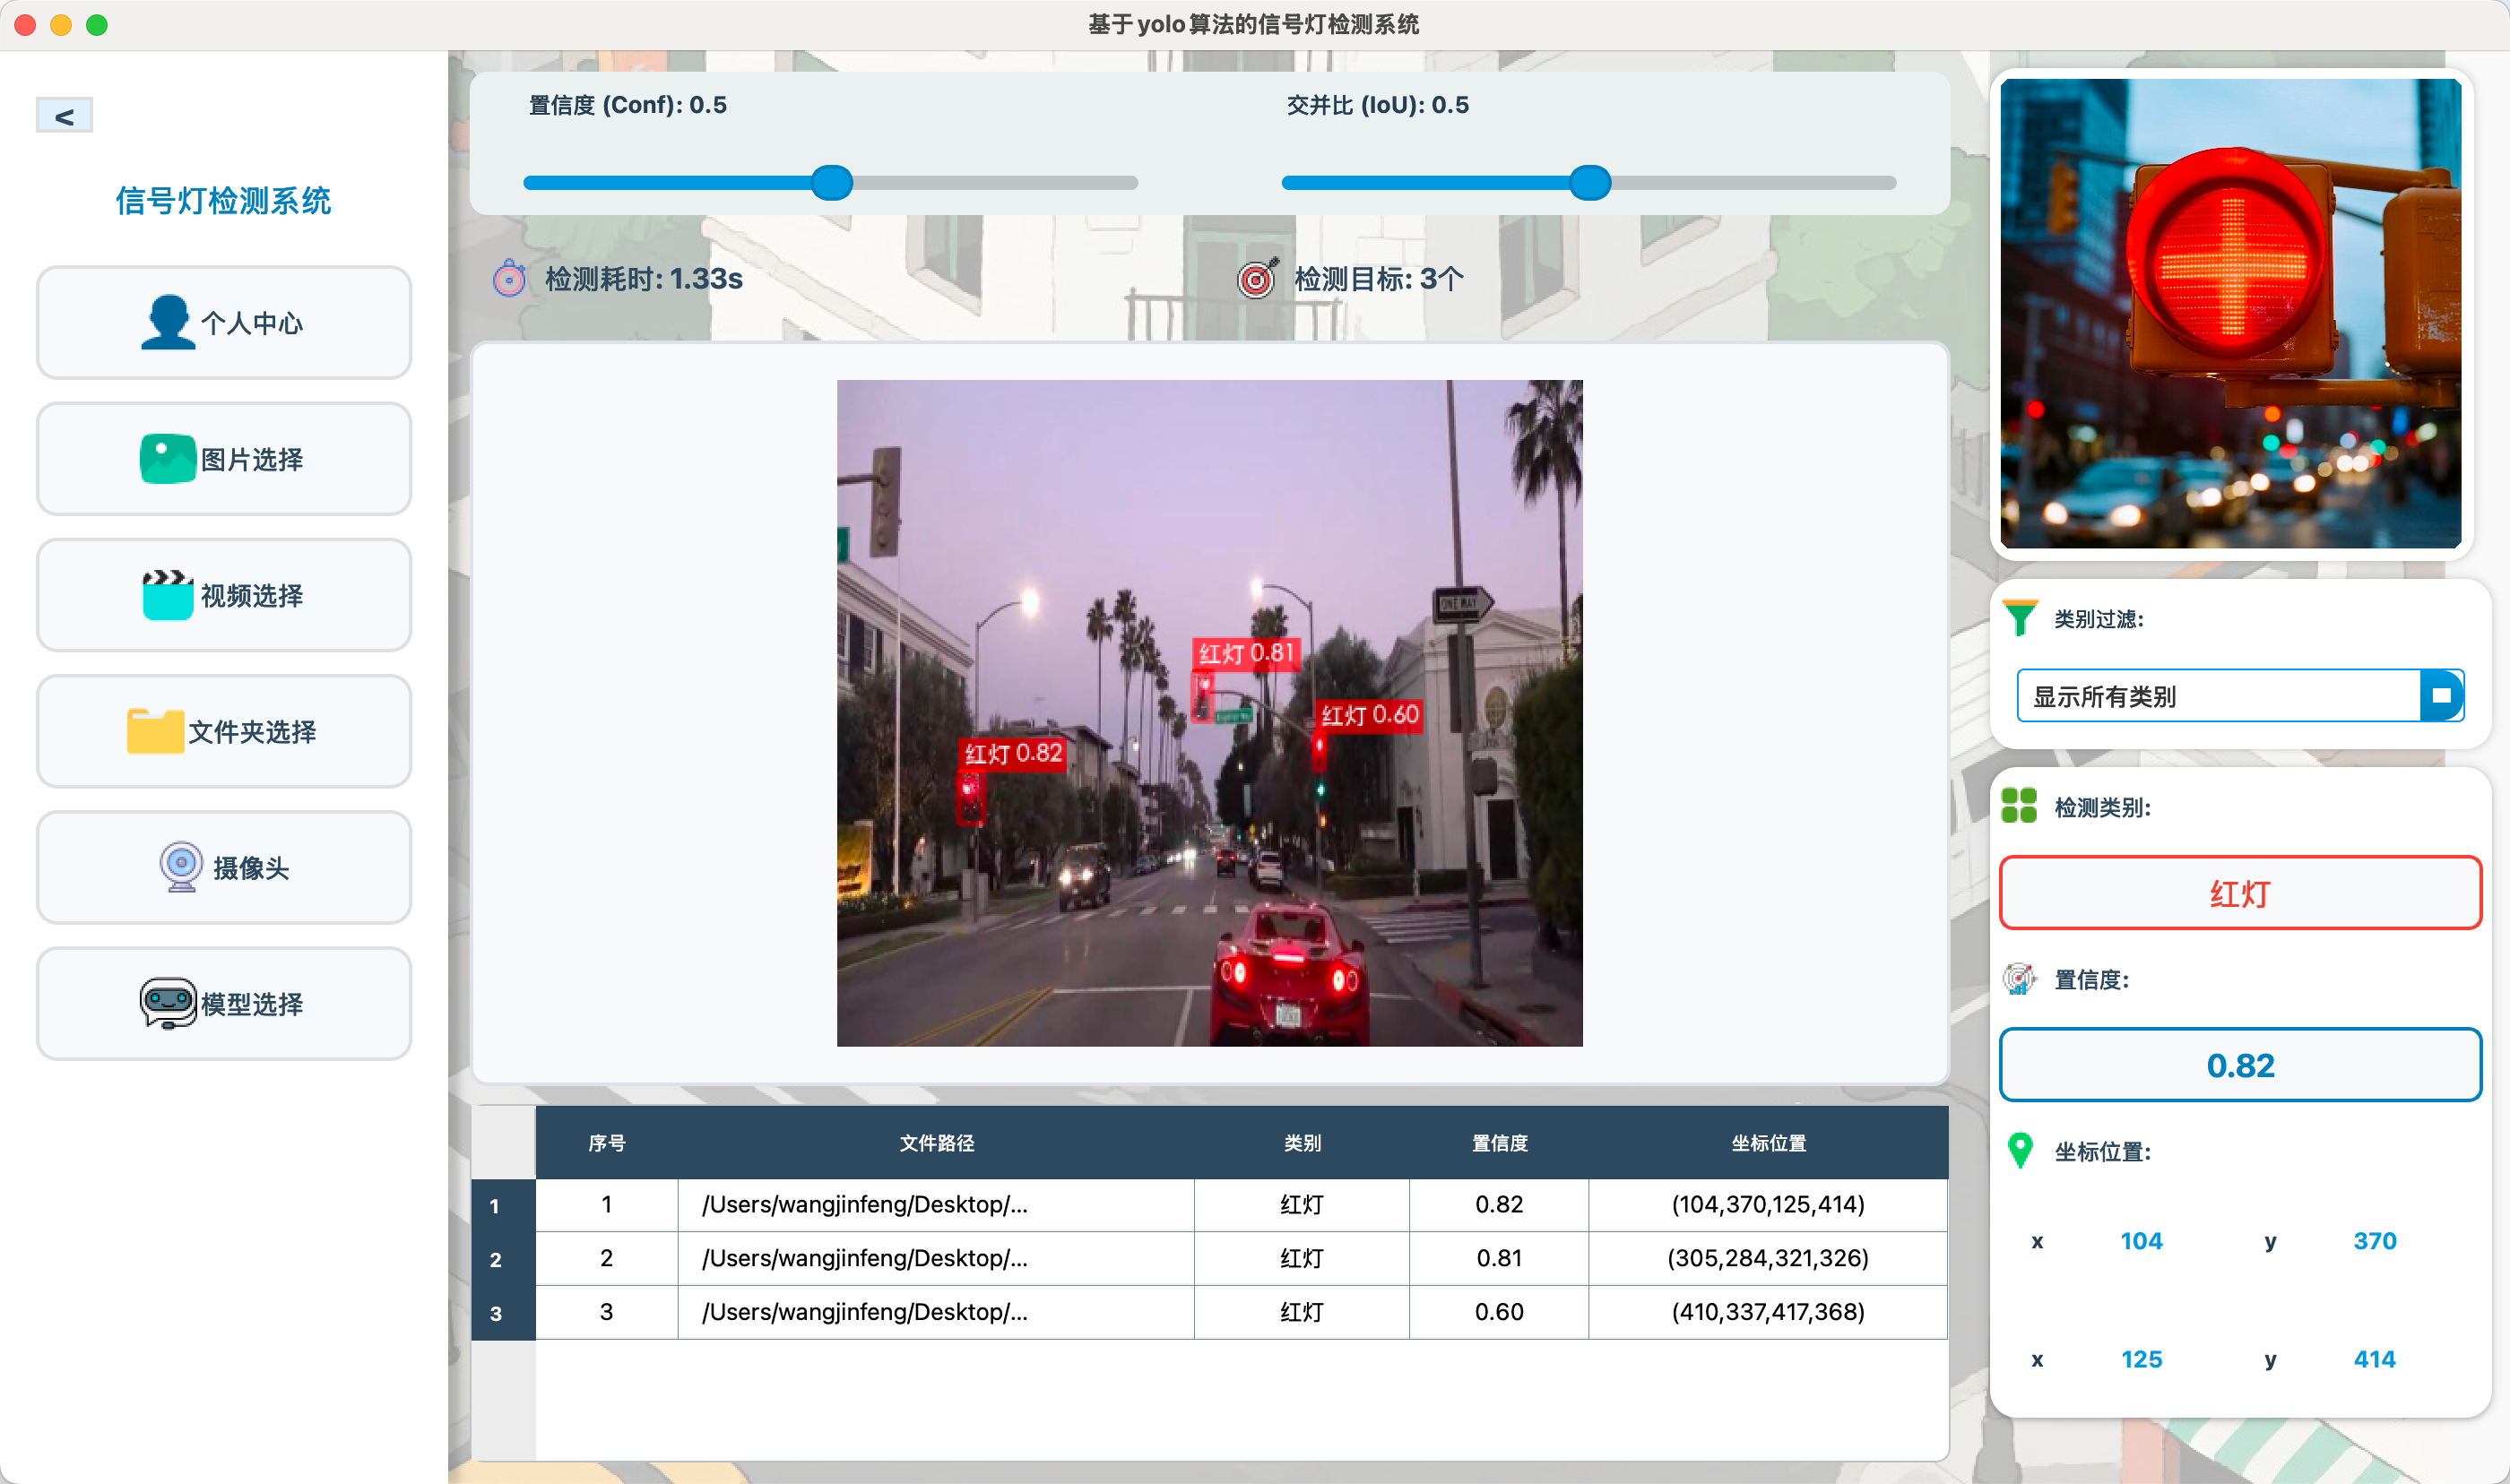Click the webcam icon for 摄像头
The image size is (2510, 1484).
181,867
